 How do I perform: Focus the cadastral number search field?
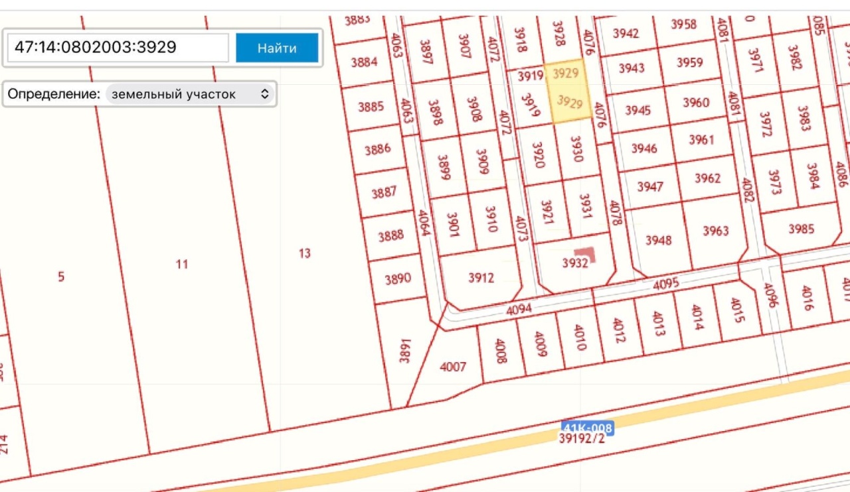[x=118, y=48]
